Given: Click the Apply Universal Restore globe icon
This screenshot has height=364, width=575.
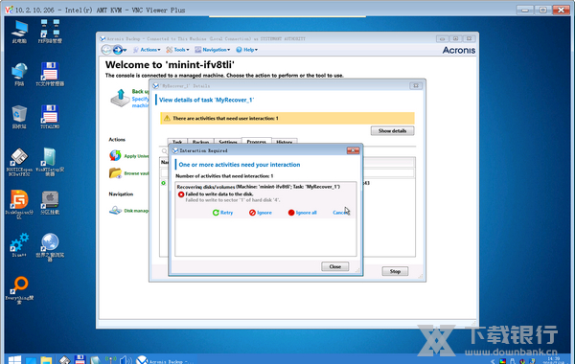Looking at the screenshot, I should (115, 155).
